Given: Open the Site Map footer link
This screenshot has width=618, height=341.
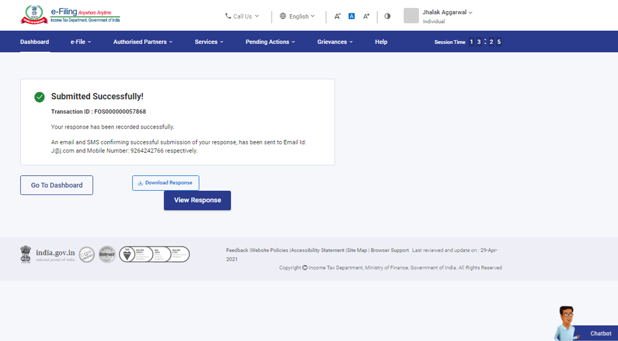Looking at the screenshot, I should (x=357, y=250).
